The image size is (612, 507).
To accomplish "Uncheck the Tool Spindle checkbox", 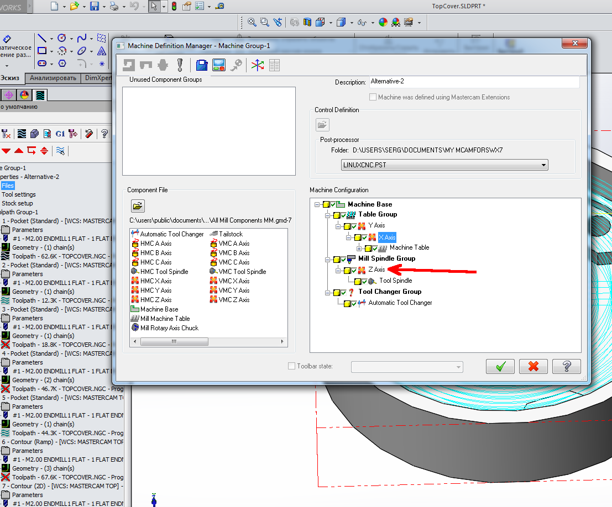I will pos(364,281).
